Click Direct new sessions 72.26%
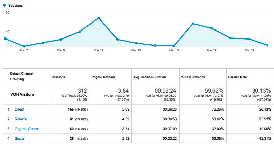The width and height of the screenshot is (274, 148). [x=218, y=109]
